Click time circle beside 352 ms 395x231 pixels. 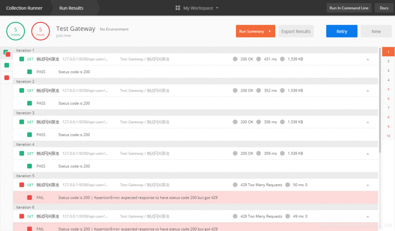pos(258,91)
